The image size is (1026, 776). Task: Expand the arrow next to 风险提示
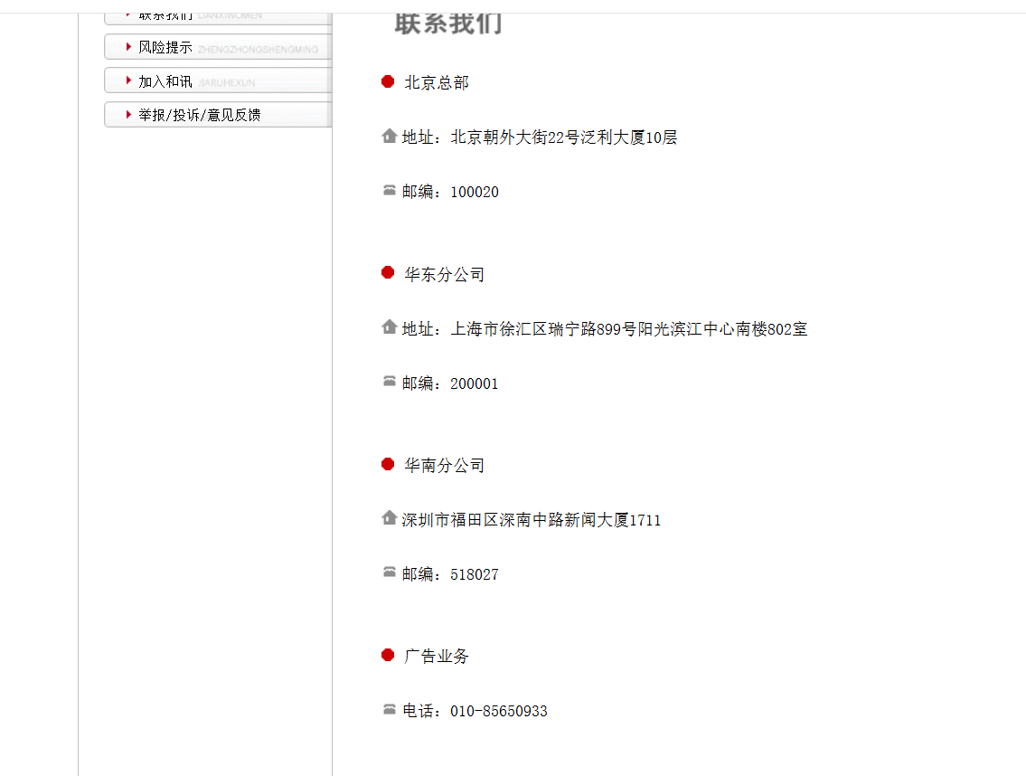[127, 46]
